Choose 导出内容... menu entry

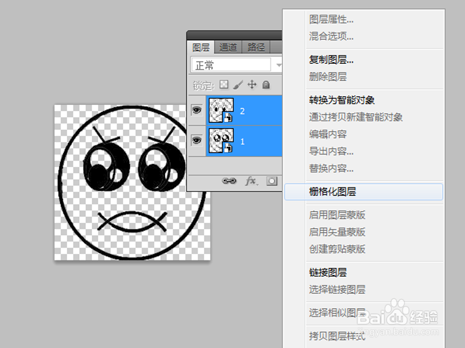(x=331, y=151)
